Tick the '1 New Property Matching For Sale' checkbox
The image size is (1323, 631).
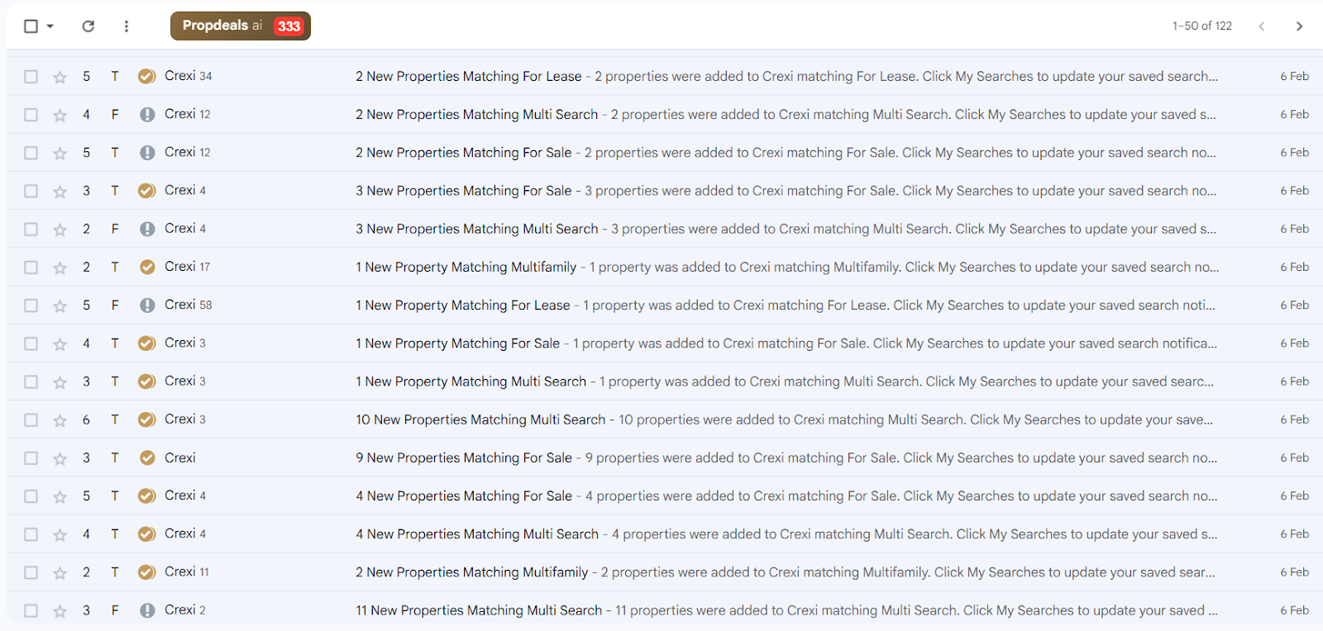point(31,344)
